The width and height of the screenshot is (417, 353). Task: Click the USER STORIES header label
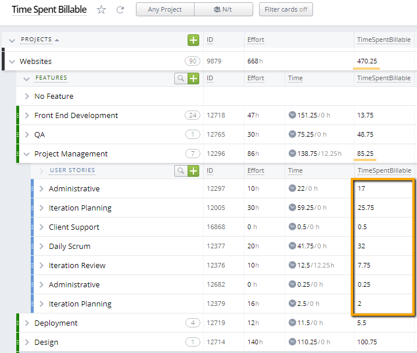pos(73,170)
